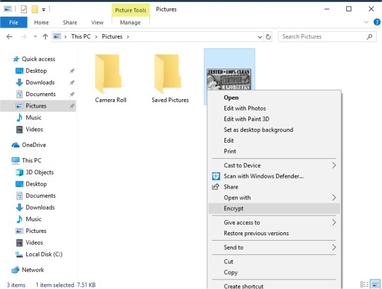Open the Camera Roll folder
The width and height of the screenshot is (382, 289).
(x=110, y=78)
